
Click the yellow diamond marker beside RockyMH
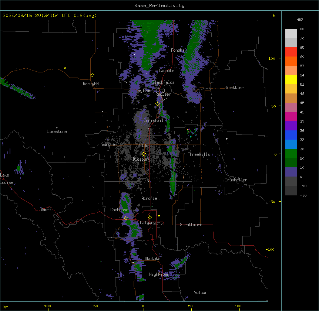click(93, 75)
